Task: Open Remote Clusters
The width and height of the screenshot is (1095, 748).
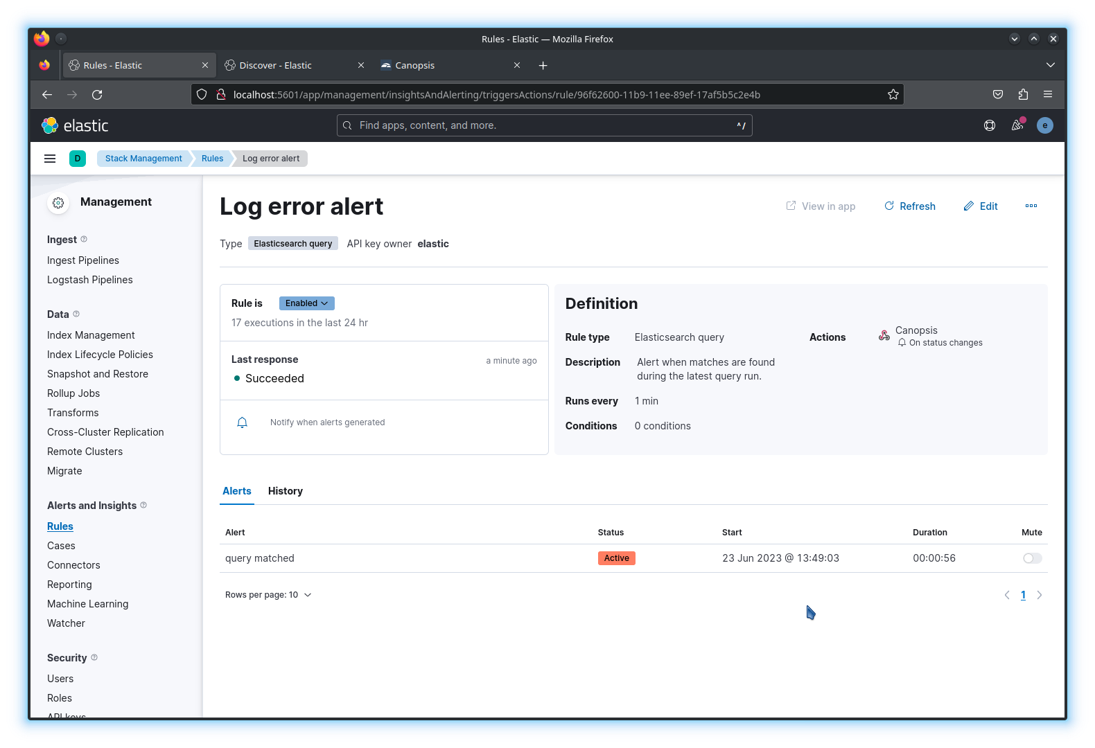Action: click(85, 452)
